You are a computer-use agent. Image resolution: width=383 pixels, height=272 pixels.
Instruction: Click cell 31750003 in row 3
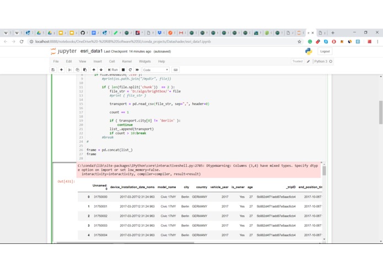click(101, 226)
